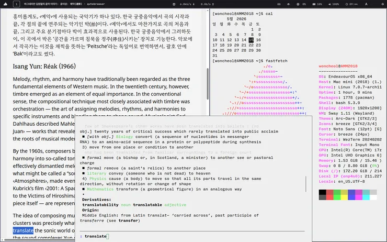Click the 'Swap: 0 B / 8.80 GiB' line
Screen dimensions: 387x242
(349, 166)
